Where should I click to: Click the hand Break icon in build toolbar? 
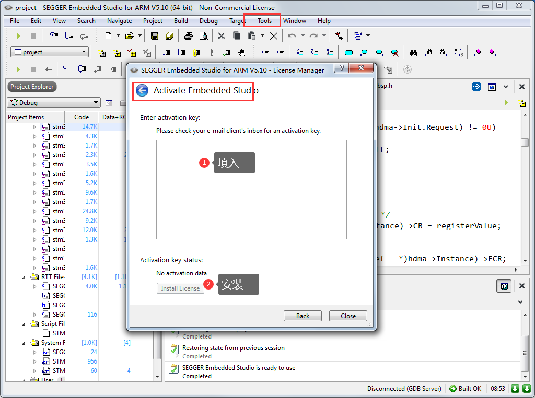pos(241,53)
